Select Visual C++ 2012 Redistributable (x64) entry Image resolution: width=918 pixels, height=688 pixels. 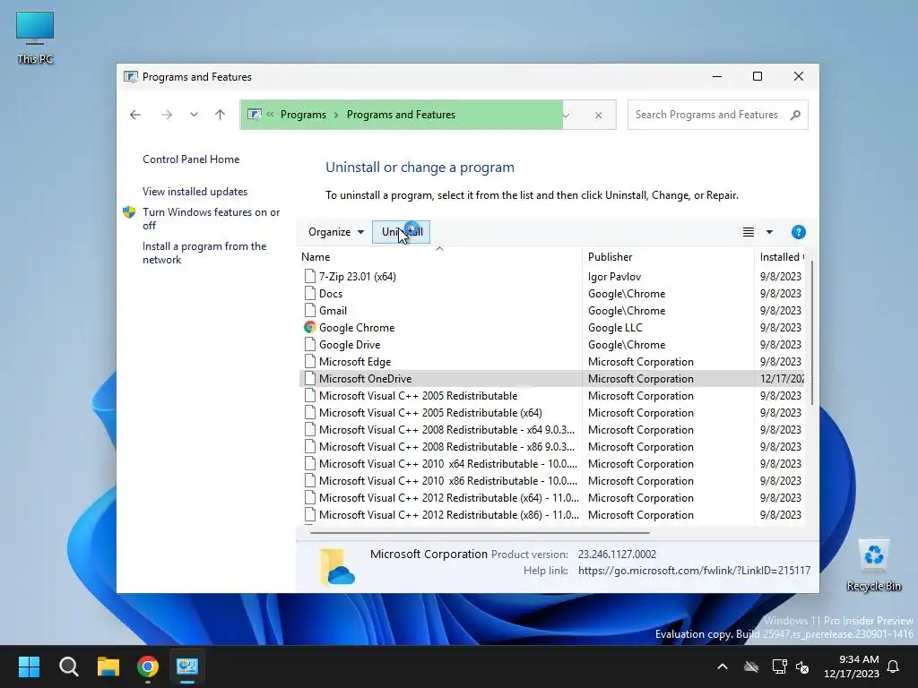click(x=449, y=498)
